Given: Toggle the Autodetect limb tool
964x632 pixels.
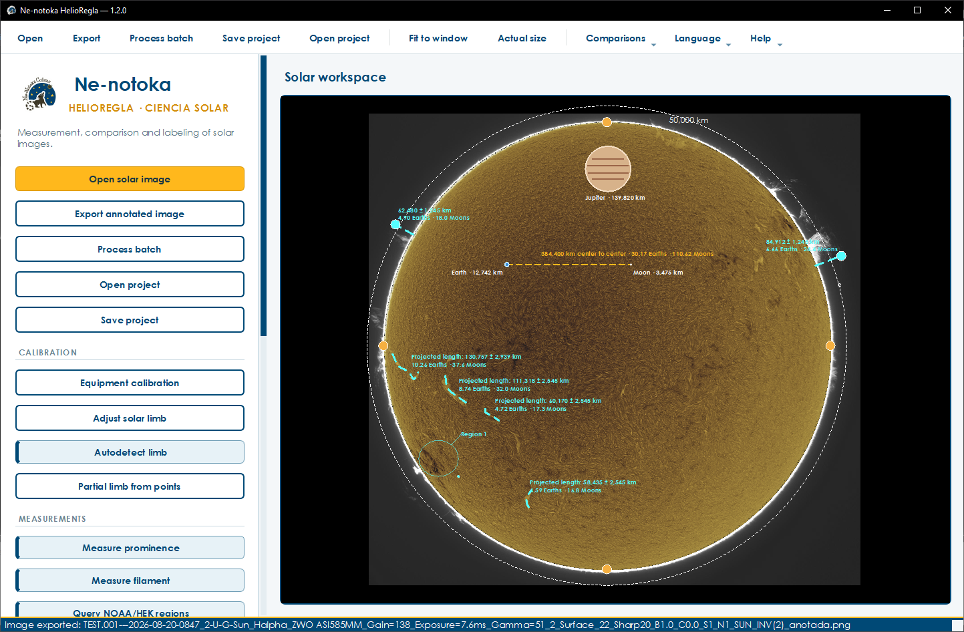Looking at the screenshot, I should [x=130, y=452].
